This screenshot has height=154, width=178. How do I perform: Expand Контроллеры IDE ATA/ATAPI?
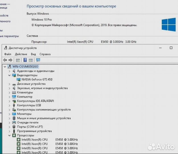(9, 101)
